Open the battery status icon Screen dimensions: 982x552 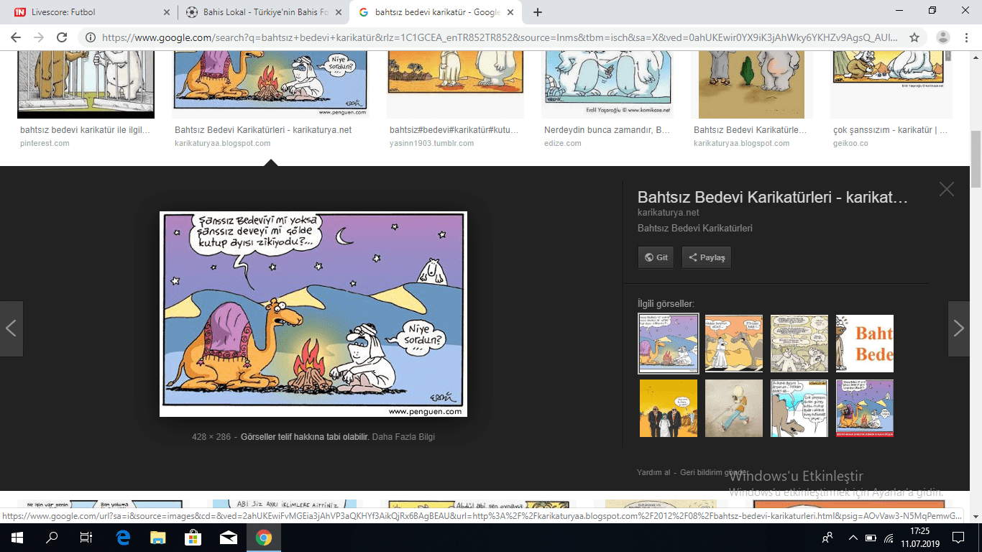[871, 537]
